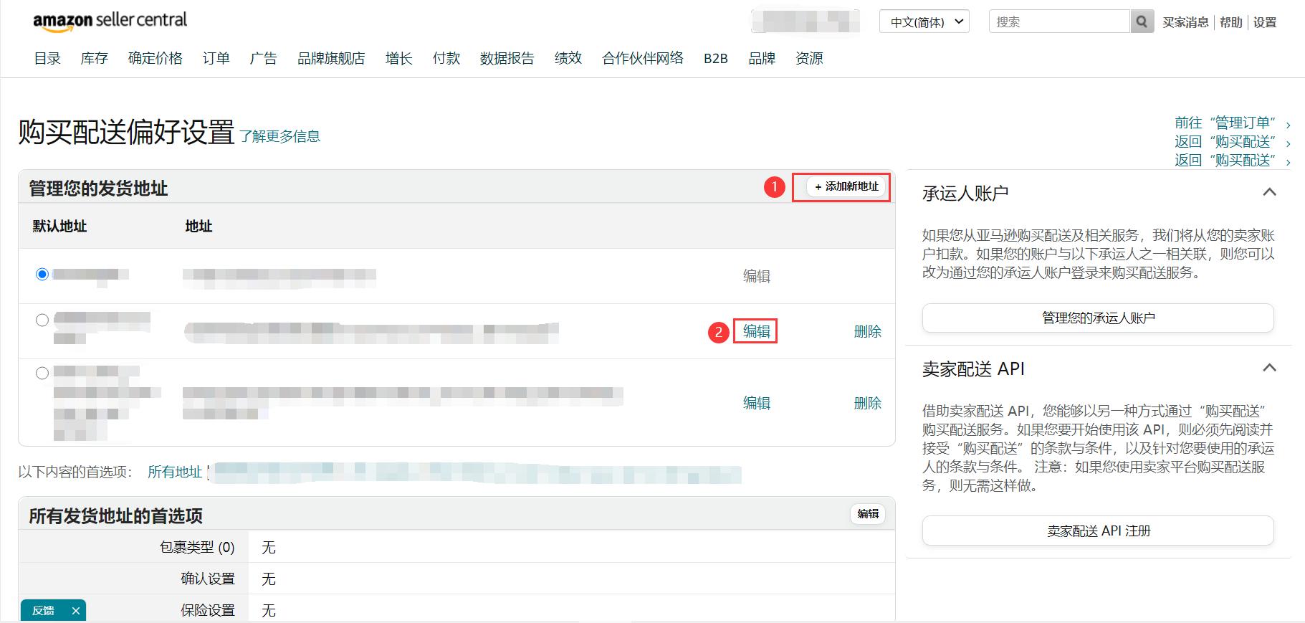
Task: Open the 广告 menu
Action: [x=264, y=58]
